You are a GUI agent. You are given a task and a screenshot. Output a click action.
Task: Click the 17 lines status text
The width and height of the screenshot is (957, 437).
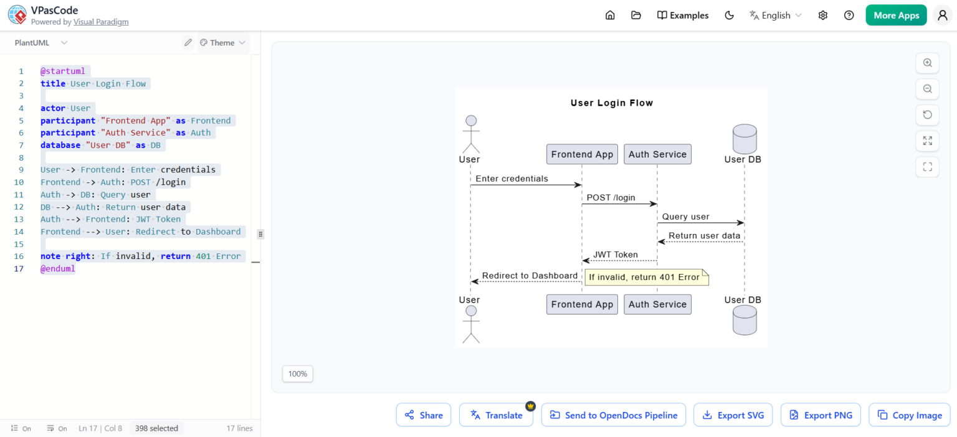pyautogui.click(x=240, y=428)
